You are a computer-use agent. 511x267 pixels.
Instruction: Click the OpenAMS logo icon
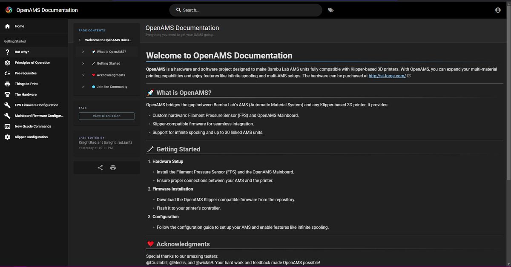click(8, 10)
